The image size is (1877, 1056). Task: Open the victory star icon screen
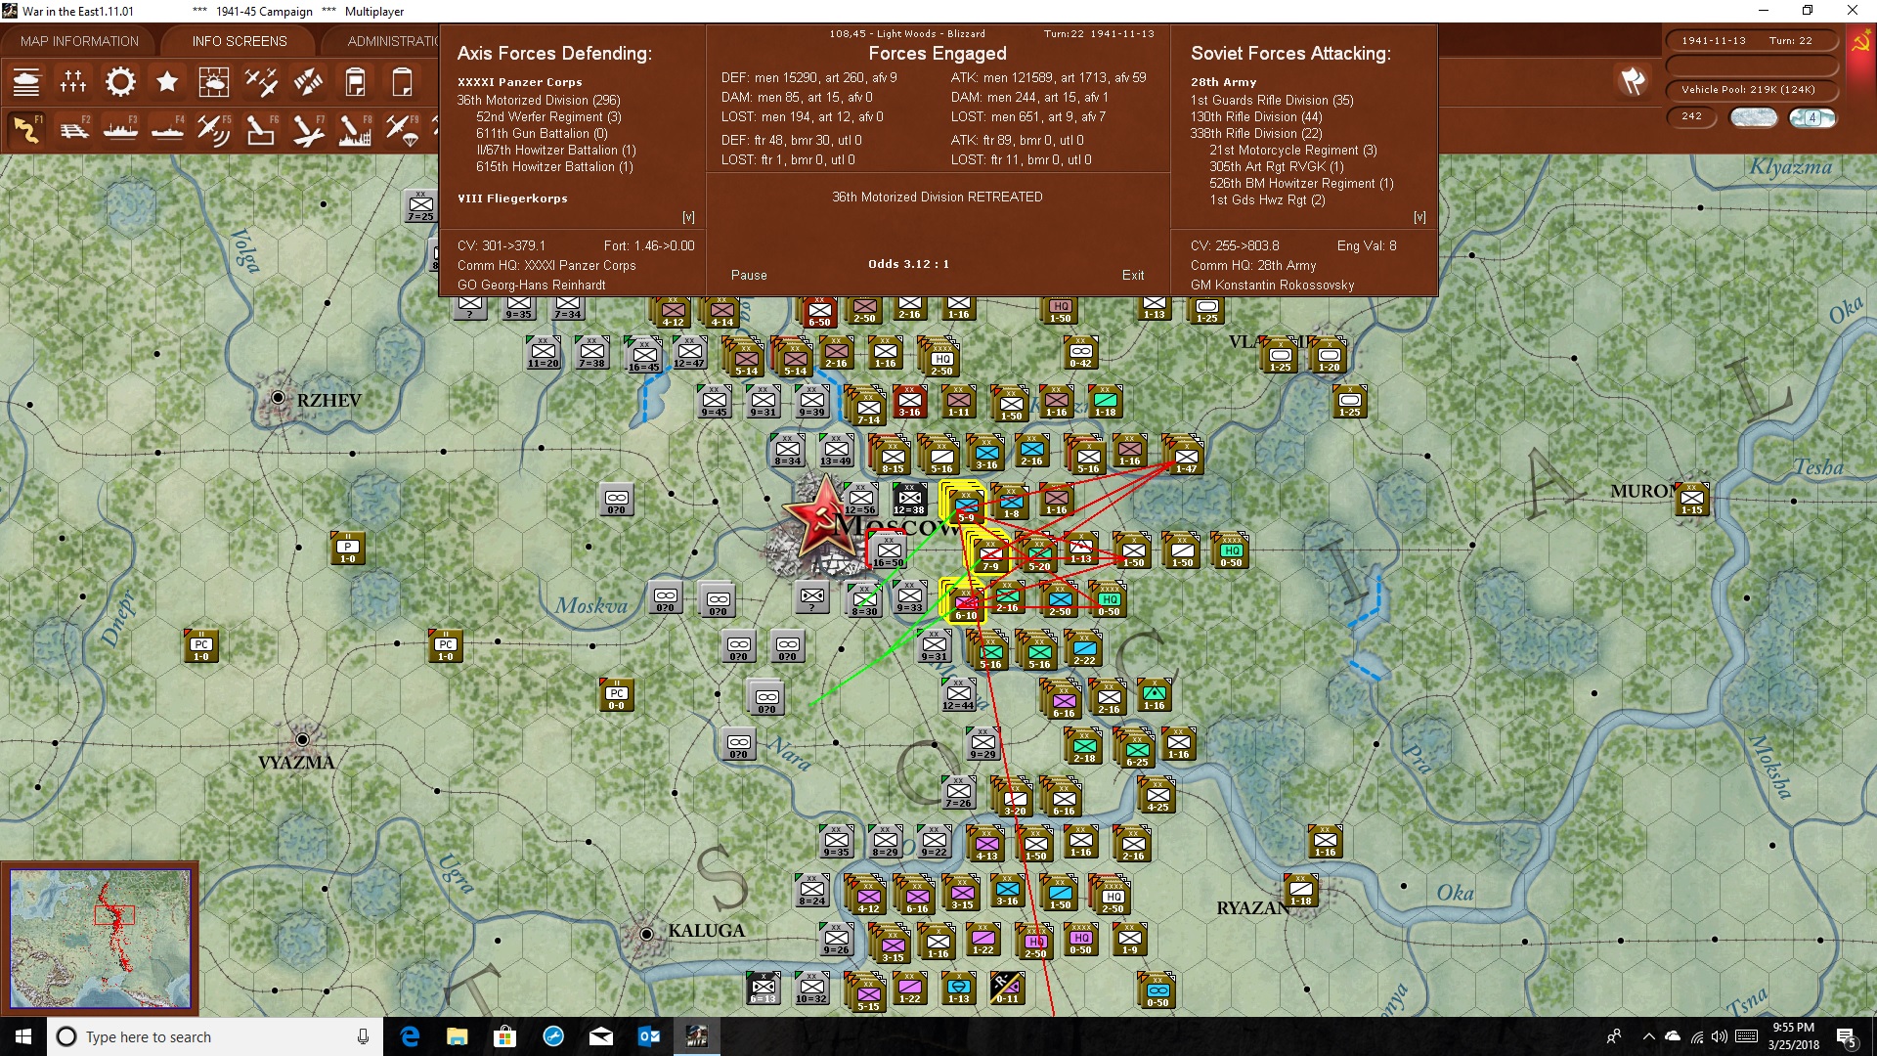167,82
